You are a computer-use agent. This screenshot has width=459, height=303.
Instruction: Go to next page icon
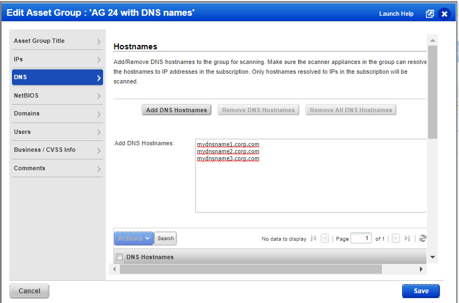(x=396, y=238)
